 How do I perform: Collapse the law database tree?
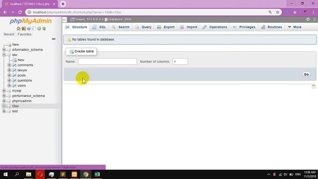pyautogui.click(x=4, y=55)
